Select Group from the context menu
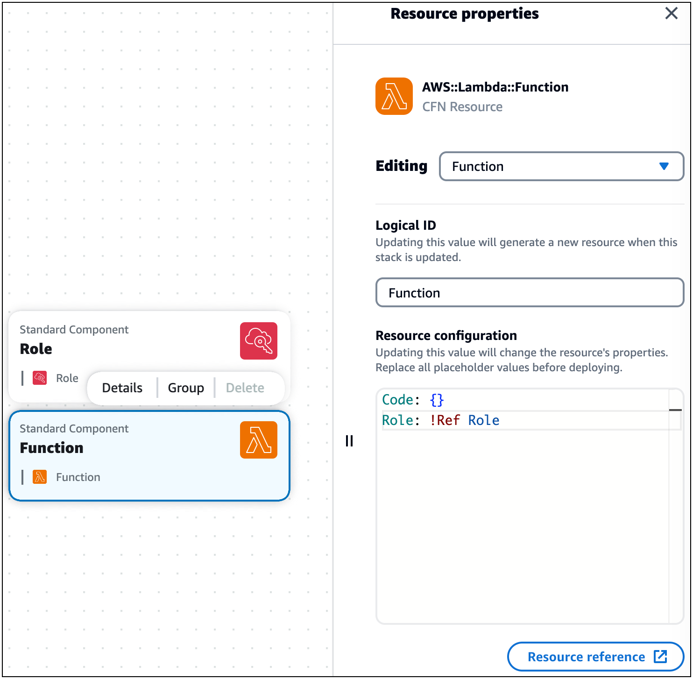 [x=185, y=388]
